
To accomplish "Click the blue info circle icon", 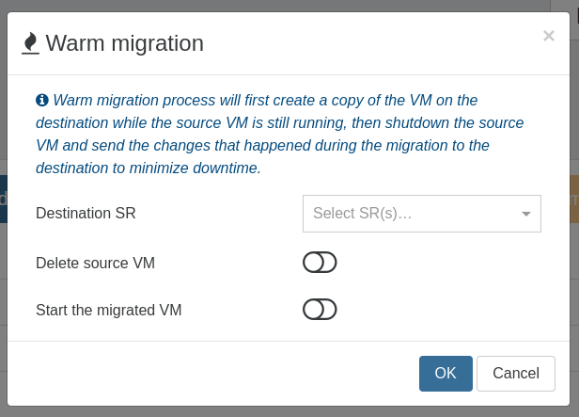I will pos(42,100).
